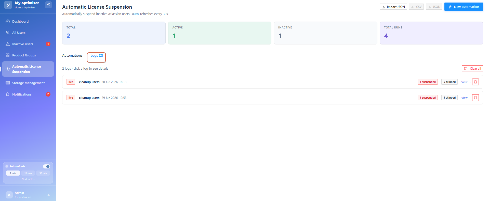Click the New automation button

click(x=464, y=7)
